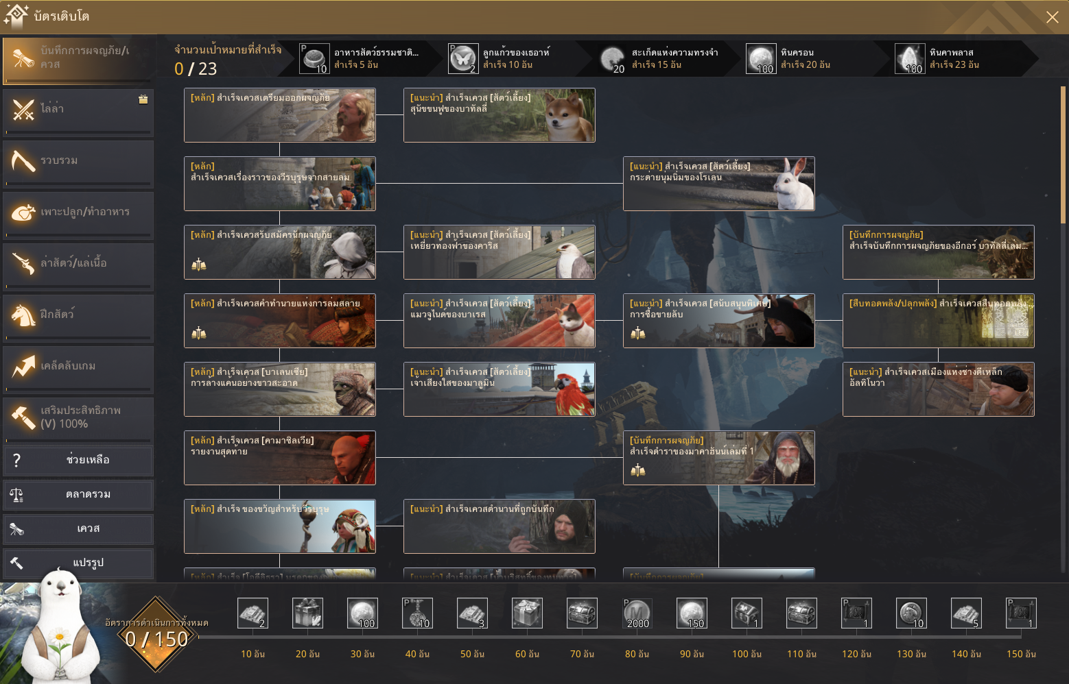Click the 40 อัน reward icon
The width and height of the screenshot is (1069, 684).
click(417, 613)
